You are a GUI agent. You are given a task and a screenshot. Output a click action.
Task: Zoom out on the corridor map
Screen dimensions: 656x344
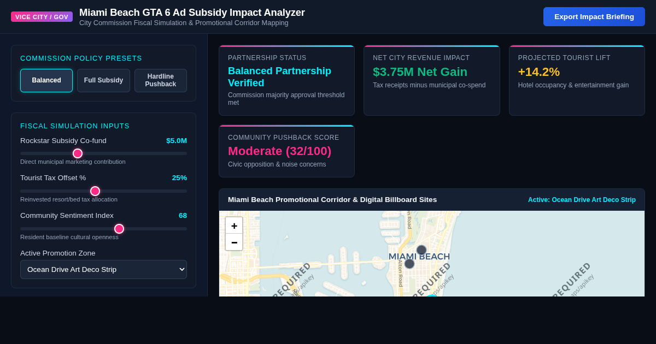[x=234, y=242]
